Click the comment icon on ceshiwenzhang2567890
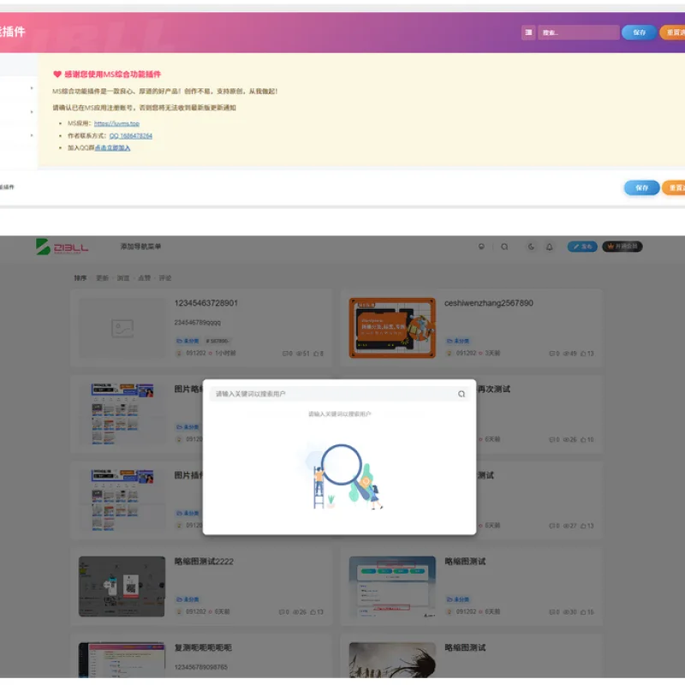 click(x=554, y=354)
